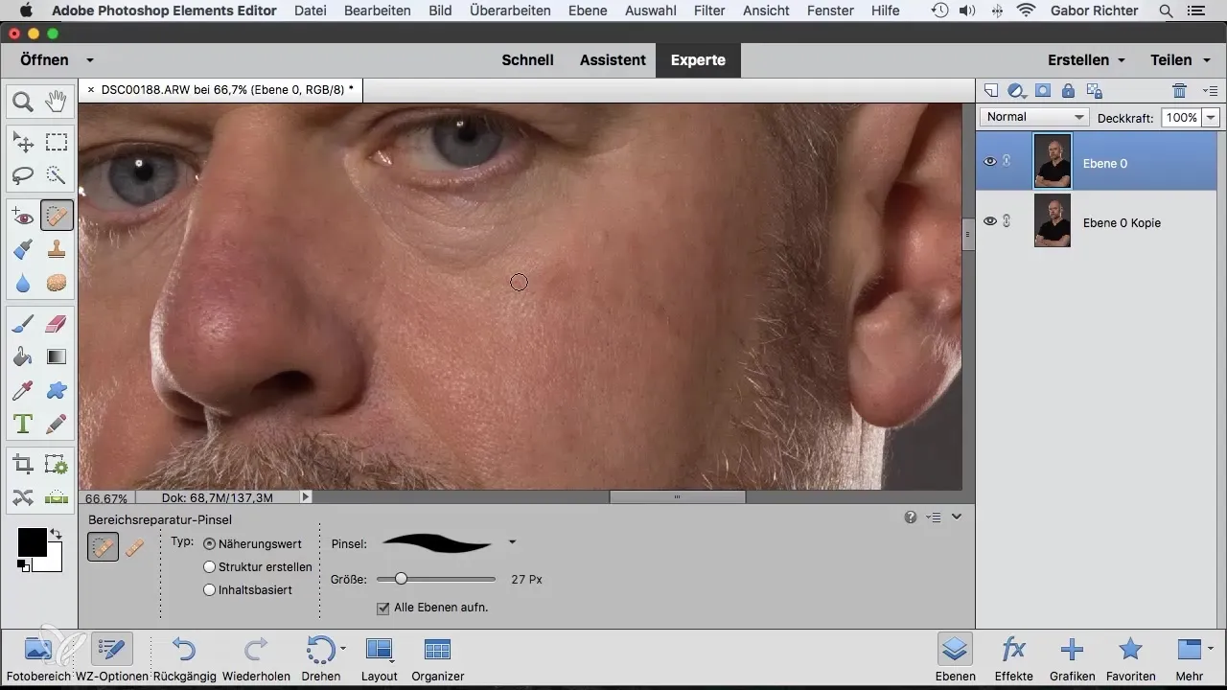This screenshot has width=1227, height=690.
Task: Select the Straighten tool
Action: (57, 497)
